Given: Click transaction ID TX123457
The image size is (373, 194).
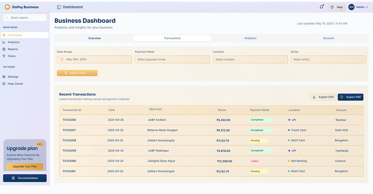Looking at the screenshot, I should tap(69, 130).
